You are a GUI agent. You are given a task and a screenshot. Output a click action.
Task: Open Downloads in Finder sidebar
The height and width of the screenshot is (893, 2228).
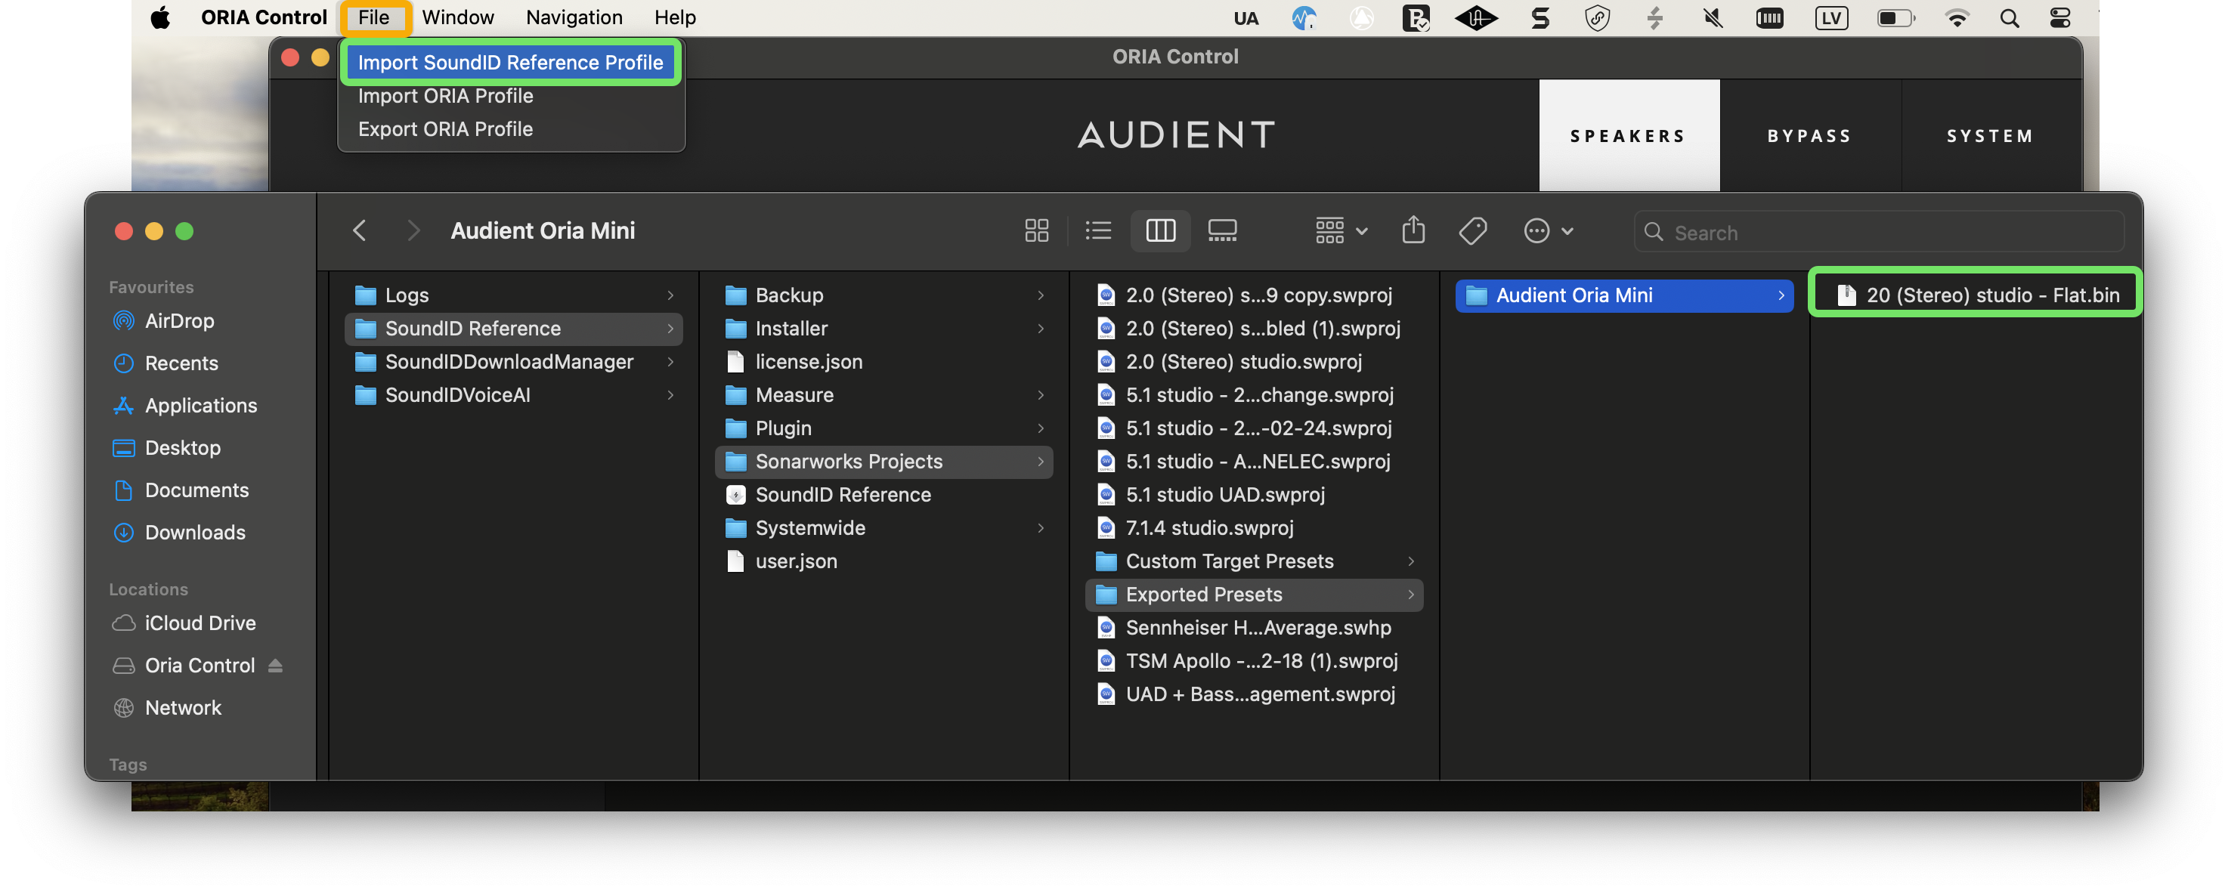tap(194, 533)
